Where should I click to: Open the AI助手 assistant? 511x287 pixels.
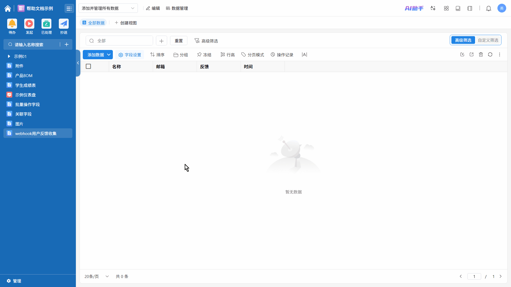click(414, 9)
